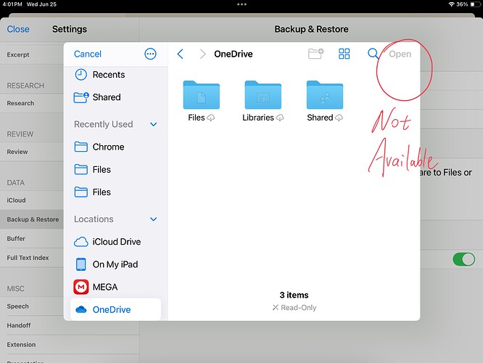Select On My iPad location
Viewport: 483px width, 363px height.
coord(115,264)
